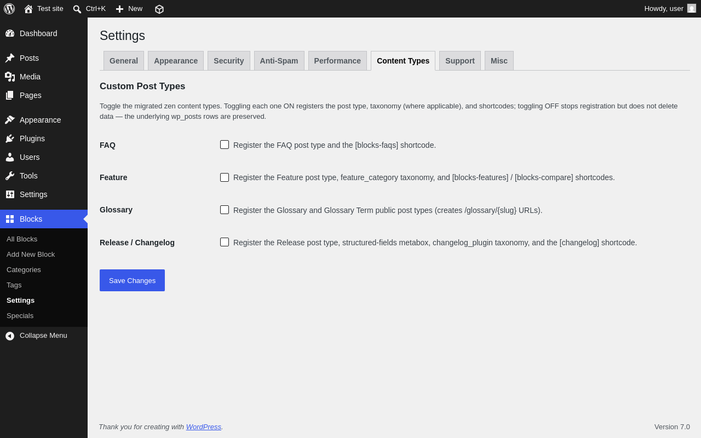This screenshot has width=701, height=438.
Task: Open Blocks Categories submenu item
Action: [x=24, y=269]
